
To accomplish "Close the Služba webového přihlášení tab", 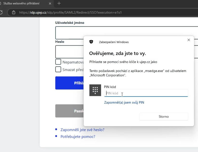I will tap(50, 4).
